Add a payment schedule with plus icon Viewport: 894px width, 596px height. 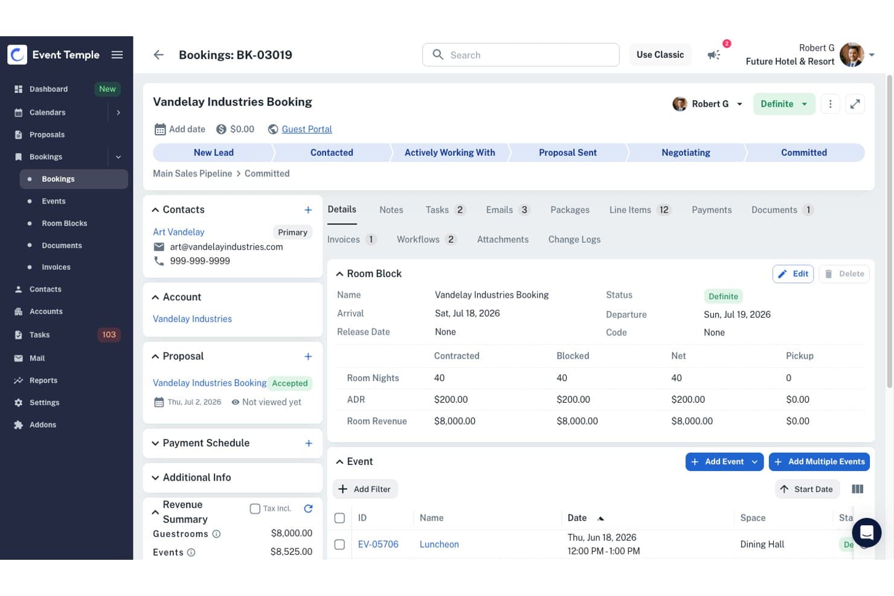click(309, 443)
